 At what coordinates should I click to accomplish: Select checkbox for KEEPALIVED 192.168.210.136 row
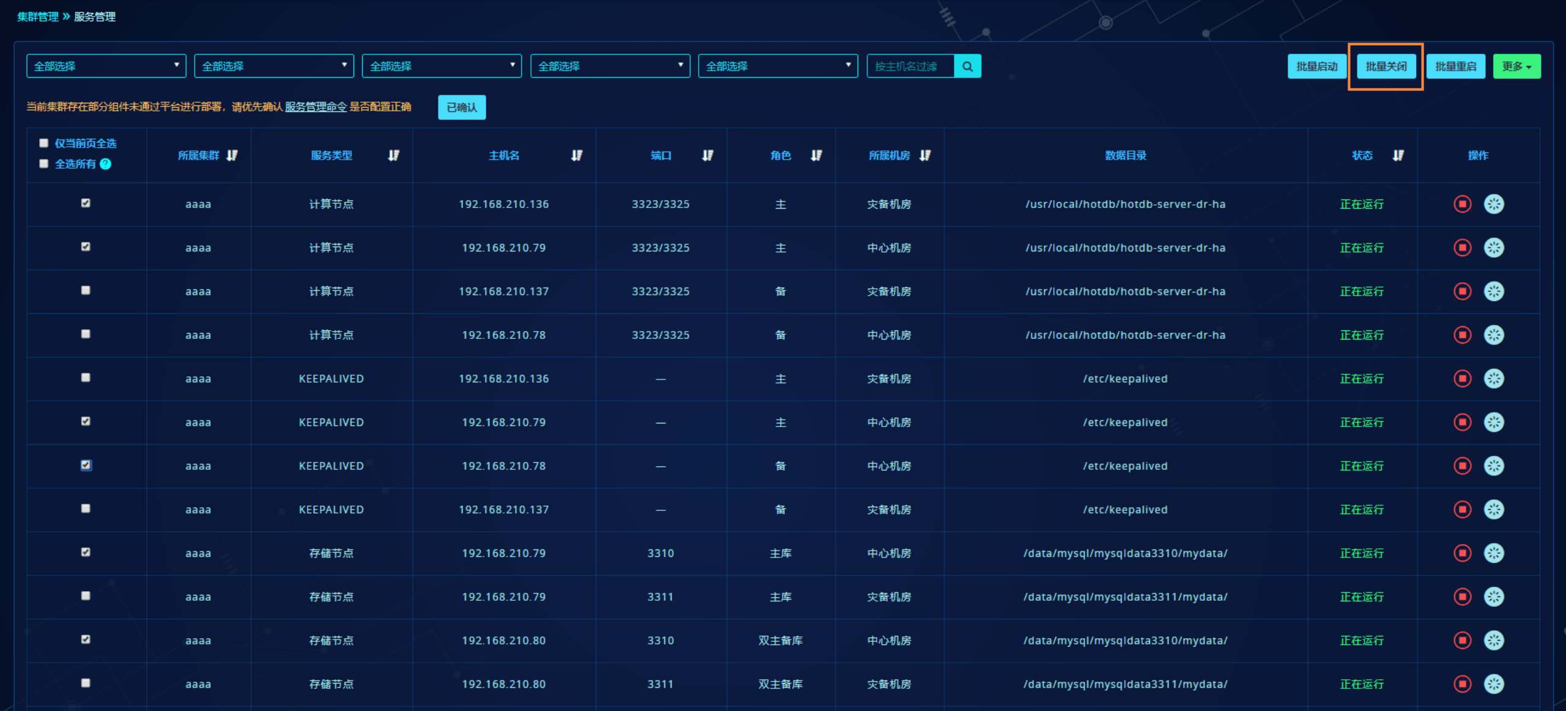click(x=86, y=378)
